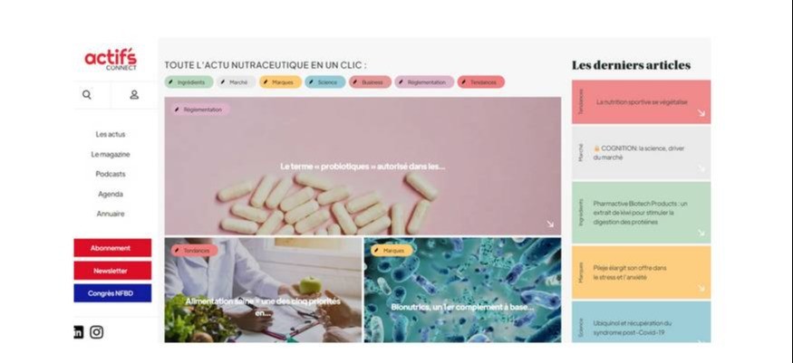The height and width of the screenshot is (363, 793).
Task: Open the Annuaire menu item
Action: click(x=111, y=214)
